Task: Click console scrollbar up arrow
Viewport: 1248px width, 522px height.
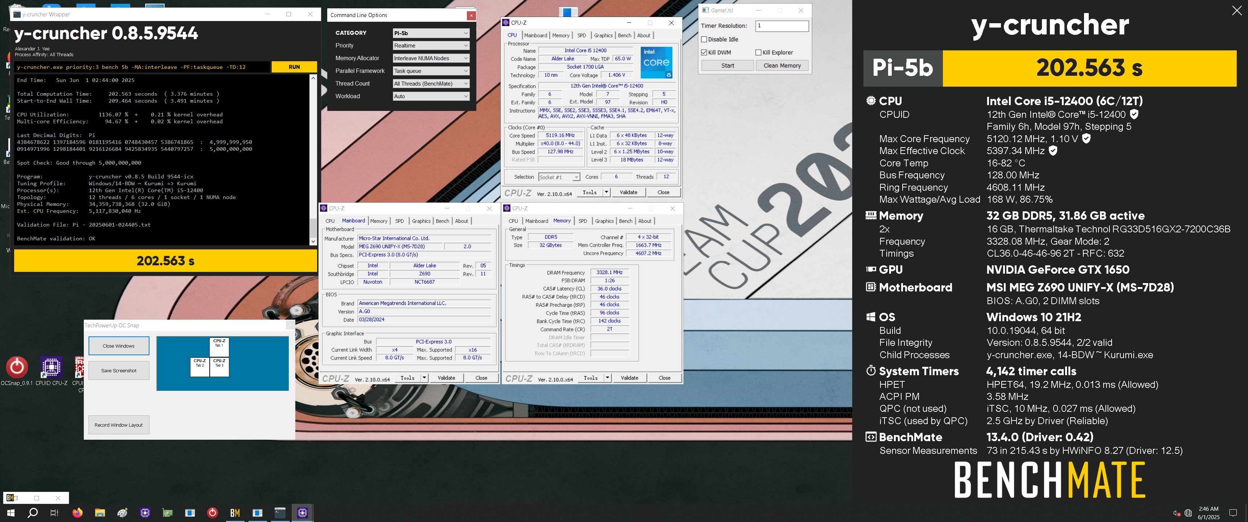Action: click(x=313, y=78)
